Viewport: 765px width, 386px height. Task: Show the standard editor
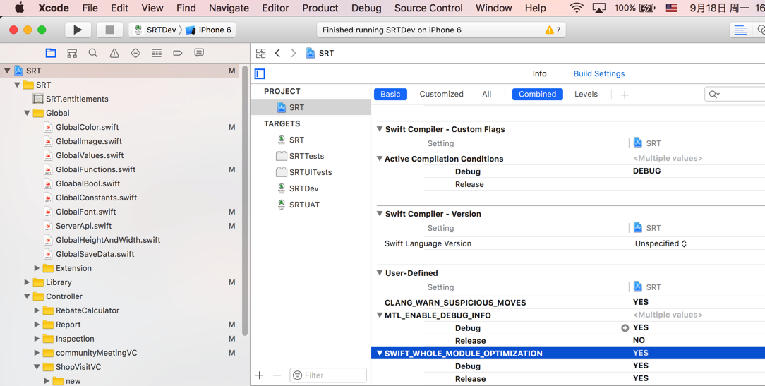click(740, 30)
